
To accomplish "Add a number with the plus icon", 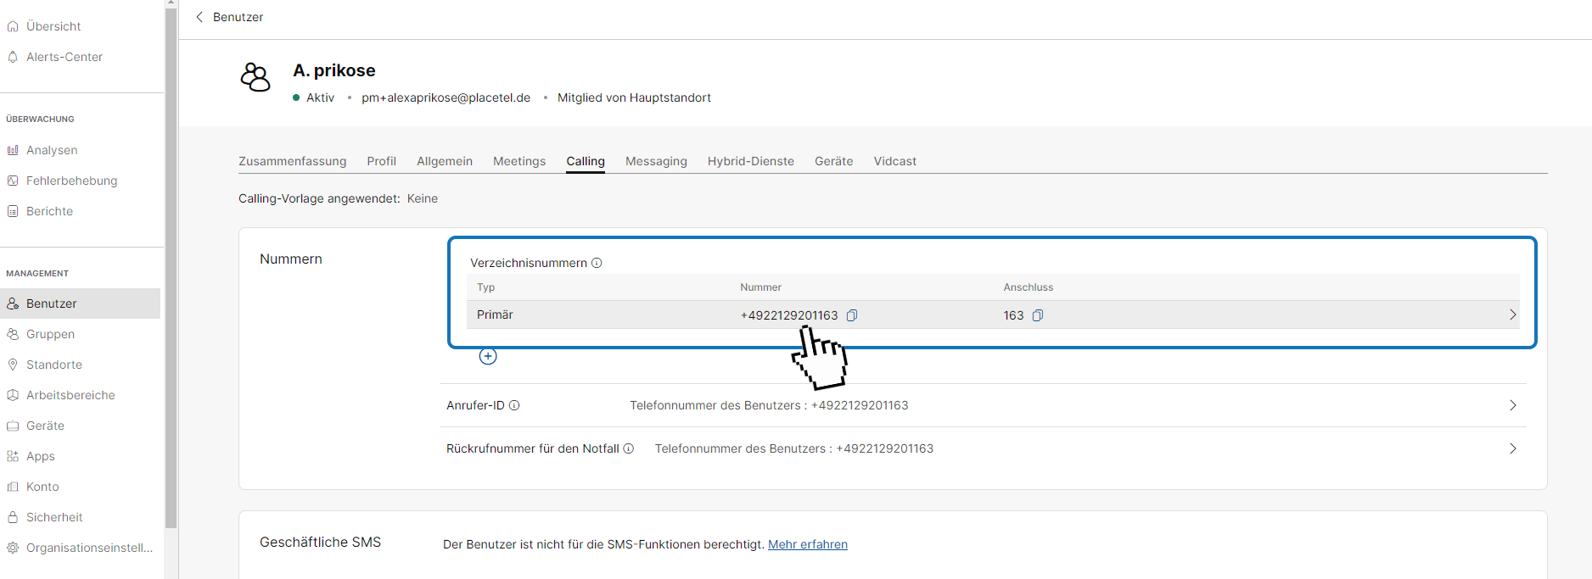I will tap(488, 356).
